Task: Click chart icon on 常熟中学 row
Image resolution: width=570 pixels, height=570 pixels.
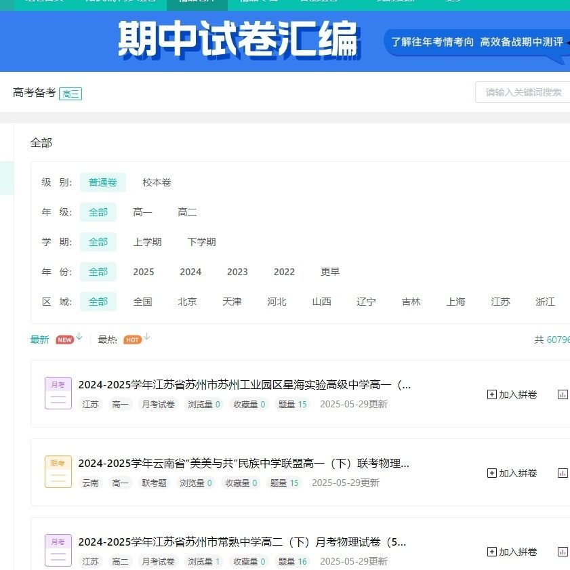Action: point(563,552)
